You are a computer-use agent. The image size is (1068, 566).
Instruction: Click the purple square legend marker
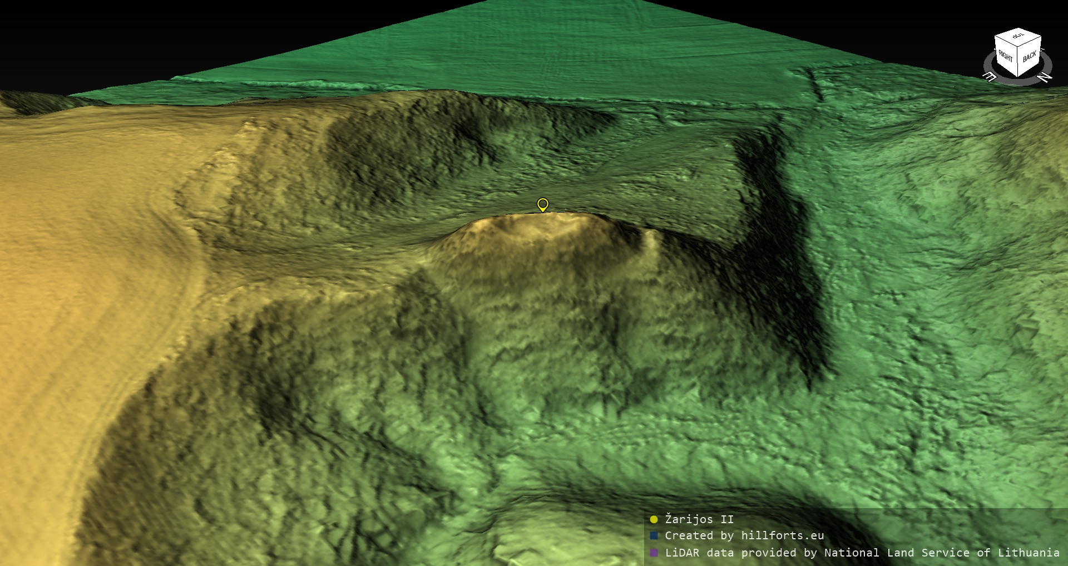654,553
